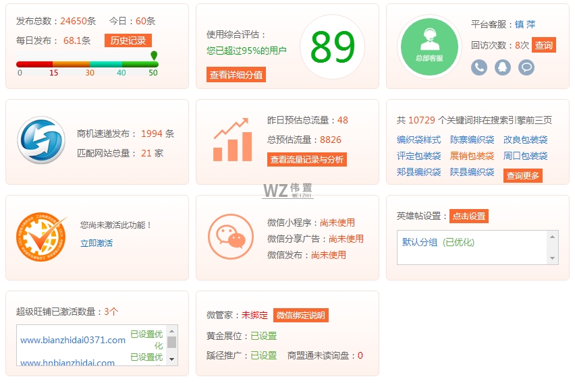
Task: Open keyword link 评定包装袋
Action: [419, 156]
